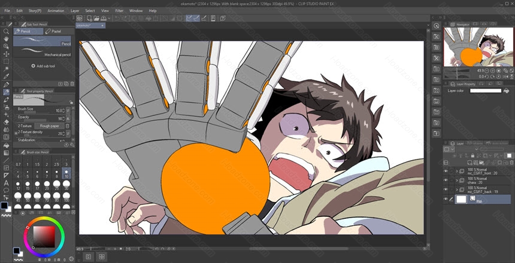The image size is (515, 263).
Task: Expand the chara layer folder
Action: 456,180
